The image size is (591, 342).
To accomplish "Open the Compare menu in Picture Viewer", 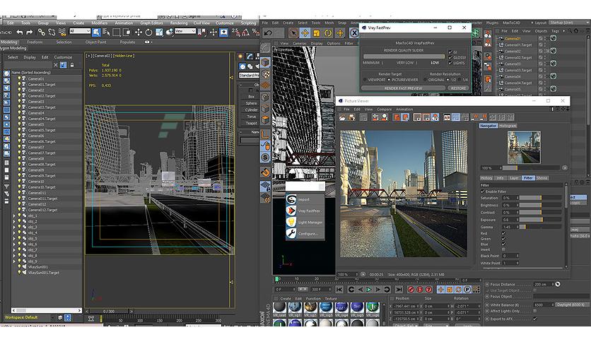I will click(384, 110).
